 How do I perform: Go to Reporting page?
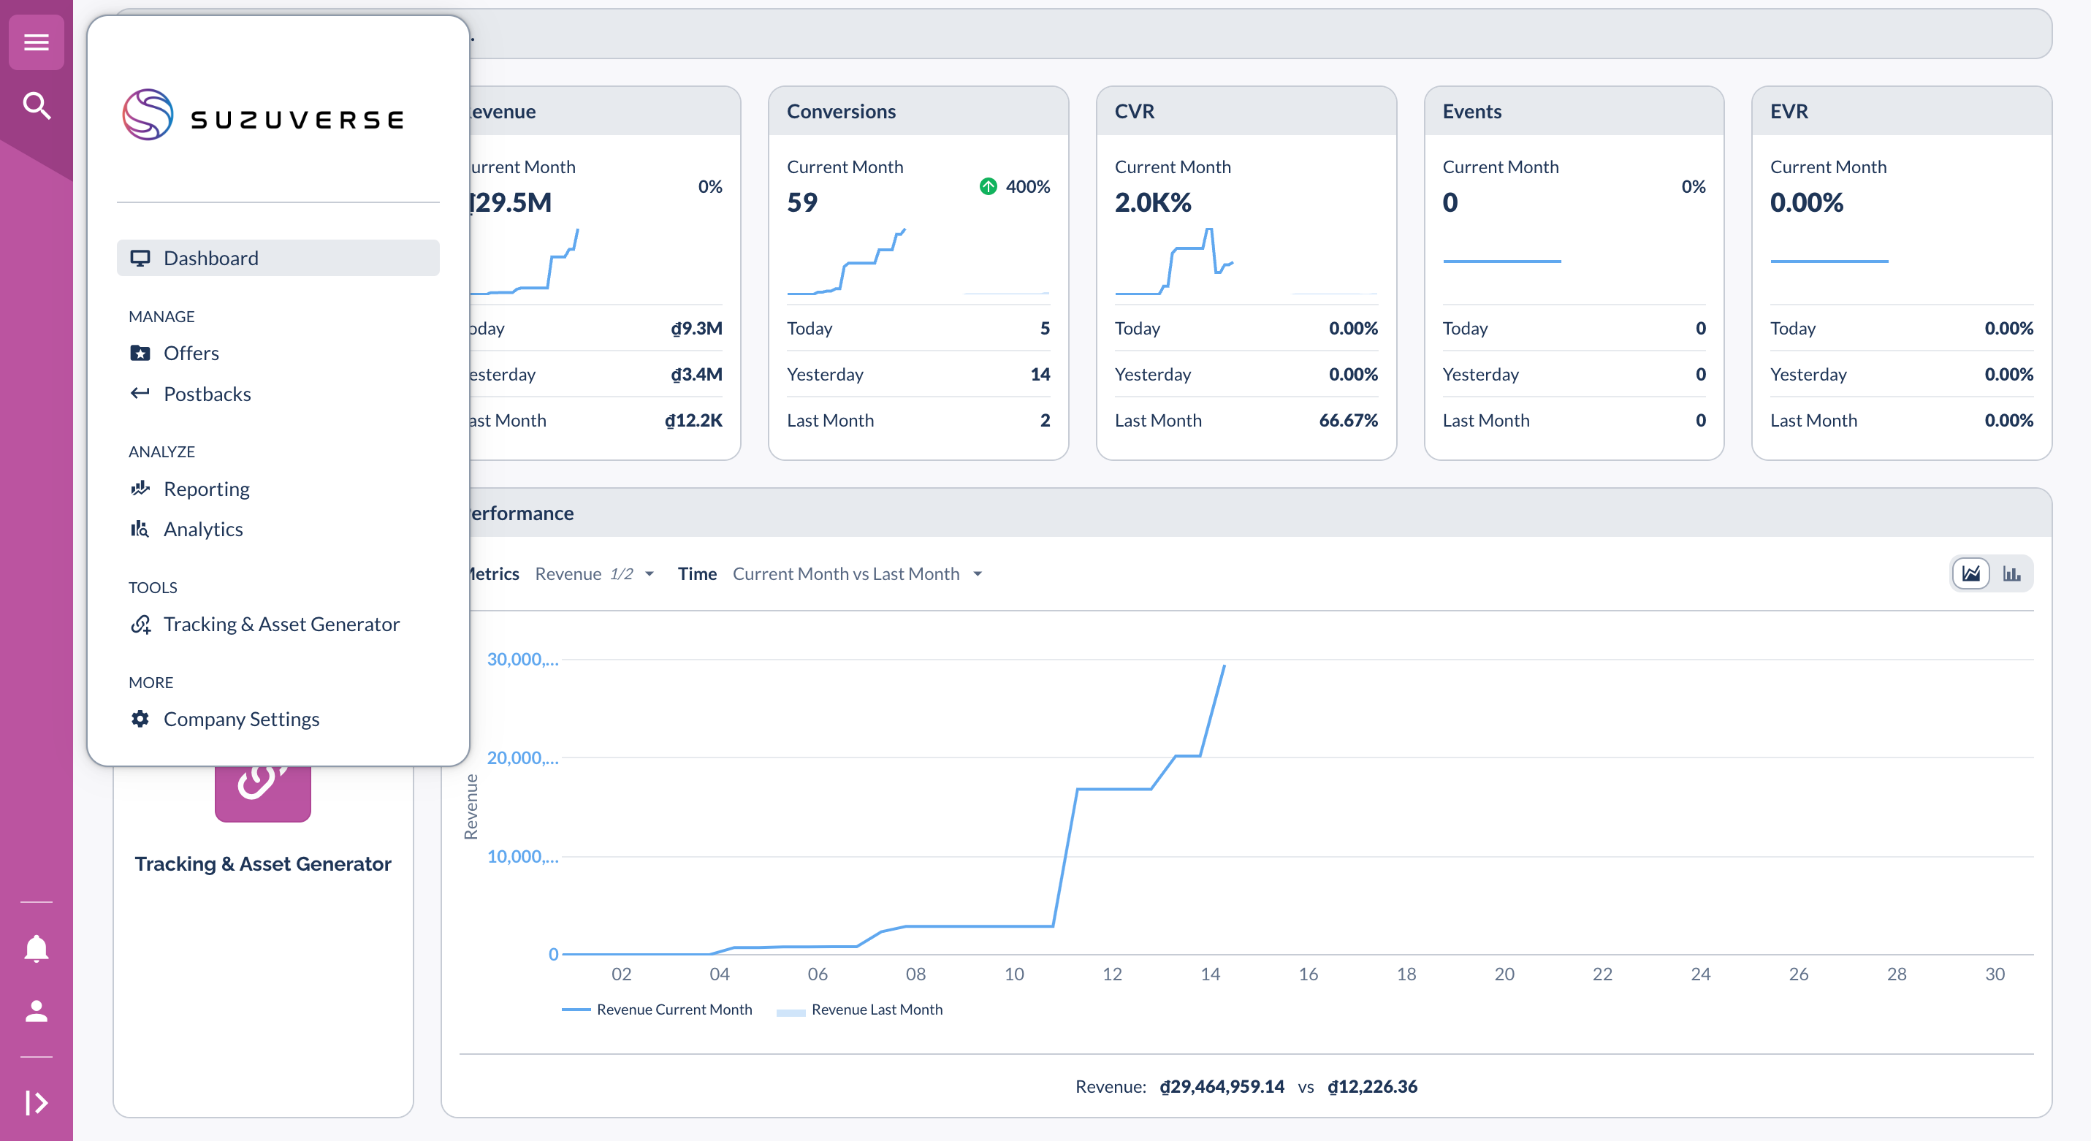[206, 489]
